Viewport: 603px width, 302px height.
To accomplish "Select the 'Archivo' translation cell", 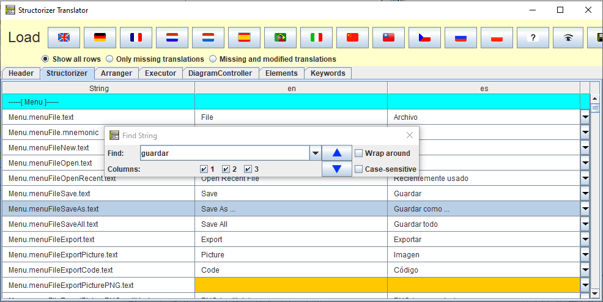I will pyautogui.click(x=484, y=117).
